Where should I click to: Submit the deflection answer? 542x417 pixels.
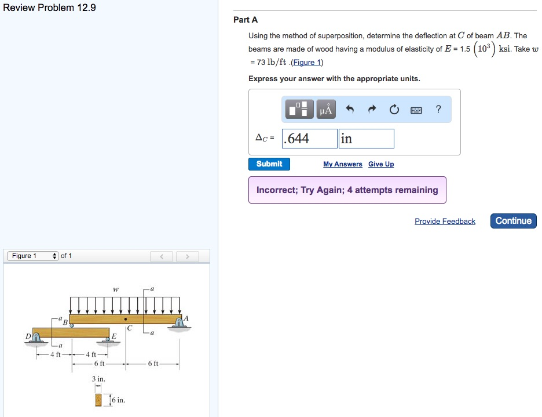pos(269,164)
